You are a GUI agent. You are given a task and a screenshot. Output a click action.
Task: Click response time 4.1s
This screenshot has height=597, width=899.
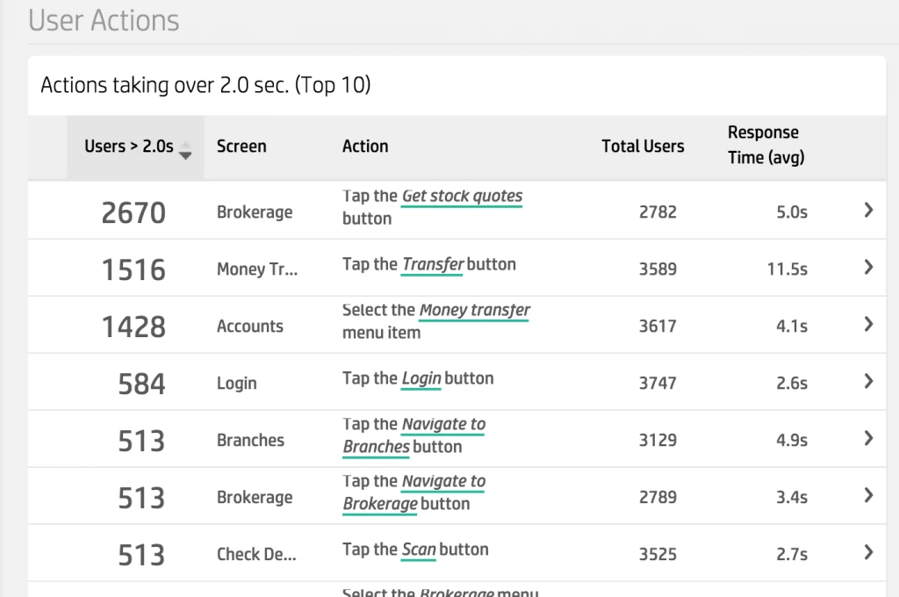pyautogui.click(x=792, y=327)
